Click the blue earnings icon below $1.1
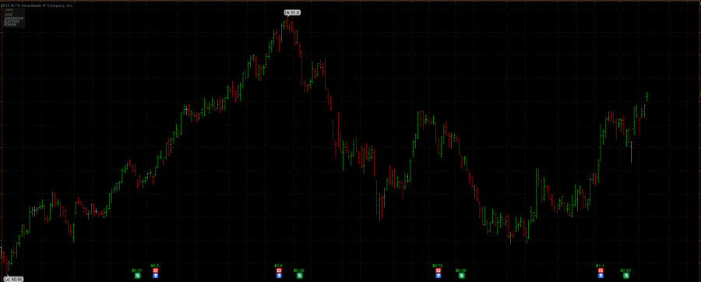701x282 pixels. click(x=601, y=275)
